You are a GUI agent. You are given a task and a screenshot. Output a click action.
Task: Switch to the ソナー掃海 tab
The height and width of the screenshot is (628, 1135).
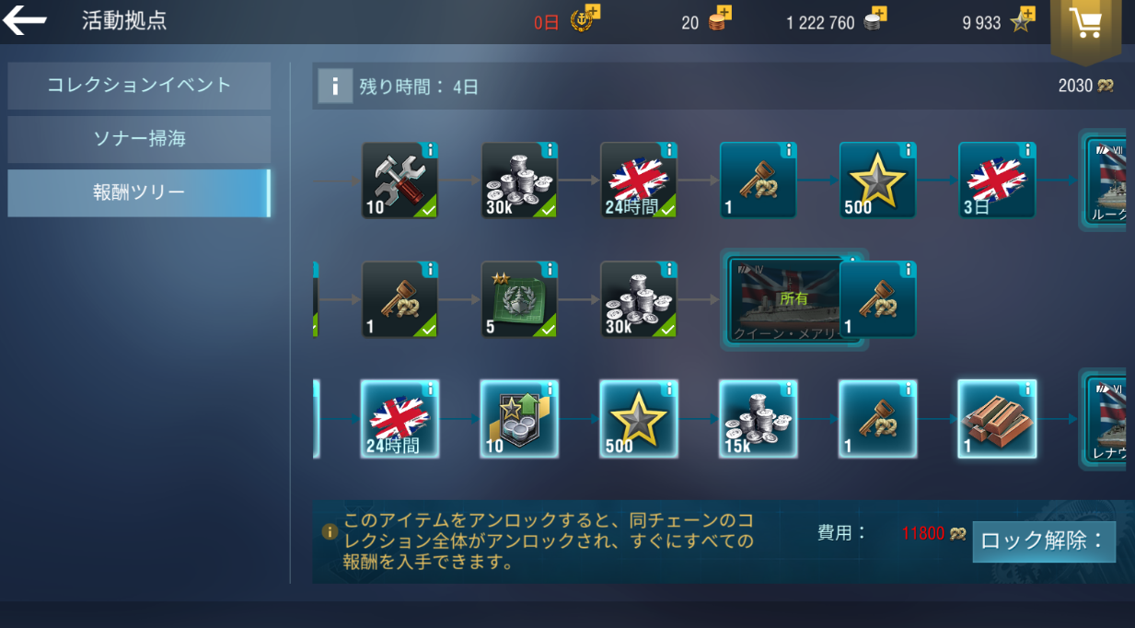(139, 139)
